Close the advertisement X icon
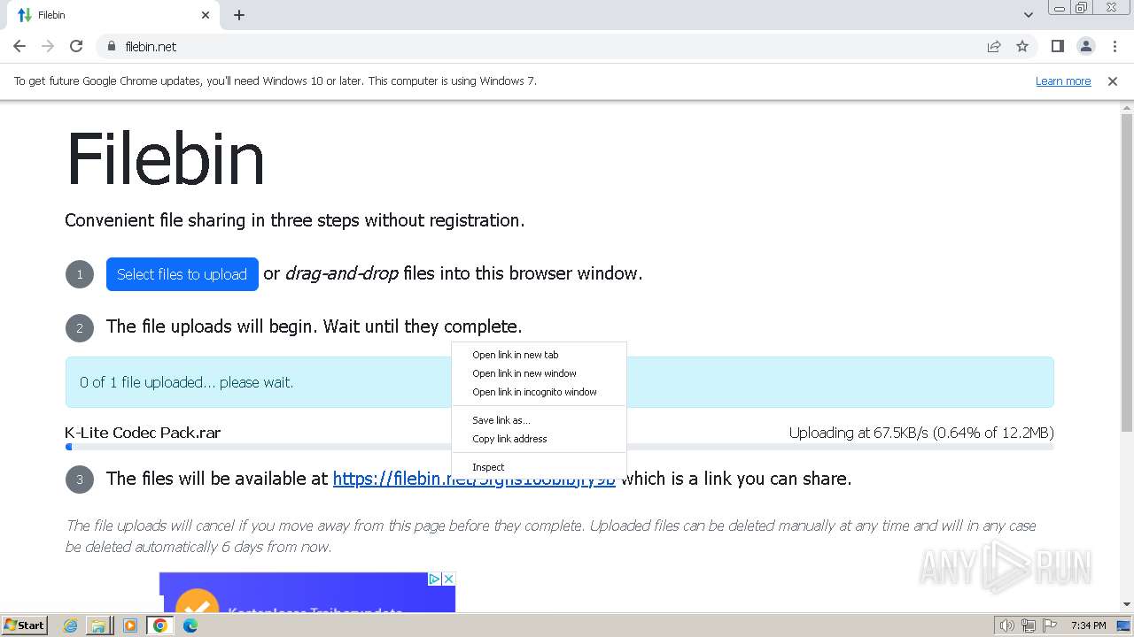This screenshot has width=1134, height=637. point(448,579)
